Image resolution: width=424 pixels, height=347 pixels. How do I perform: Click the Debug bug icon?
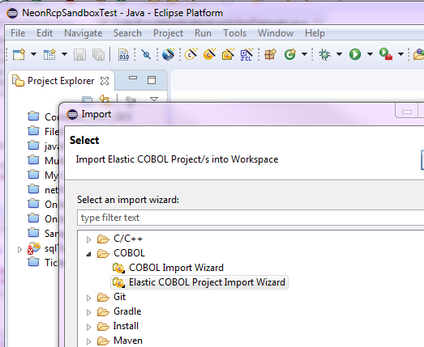click(x=324, y=54)
